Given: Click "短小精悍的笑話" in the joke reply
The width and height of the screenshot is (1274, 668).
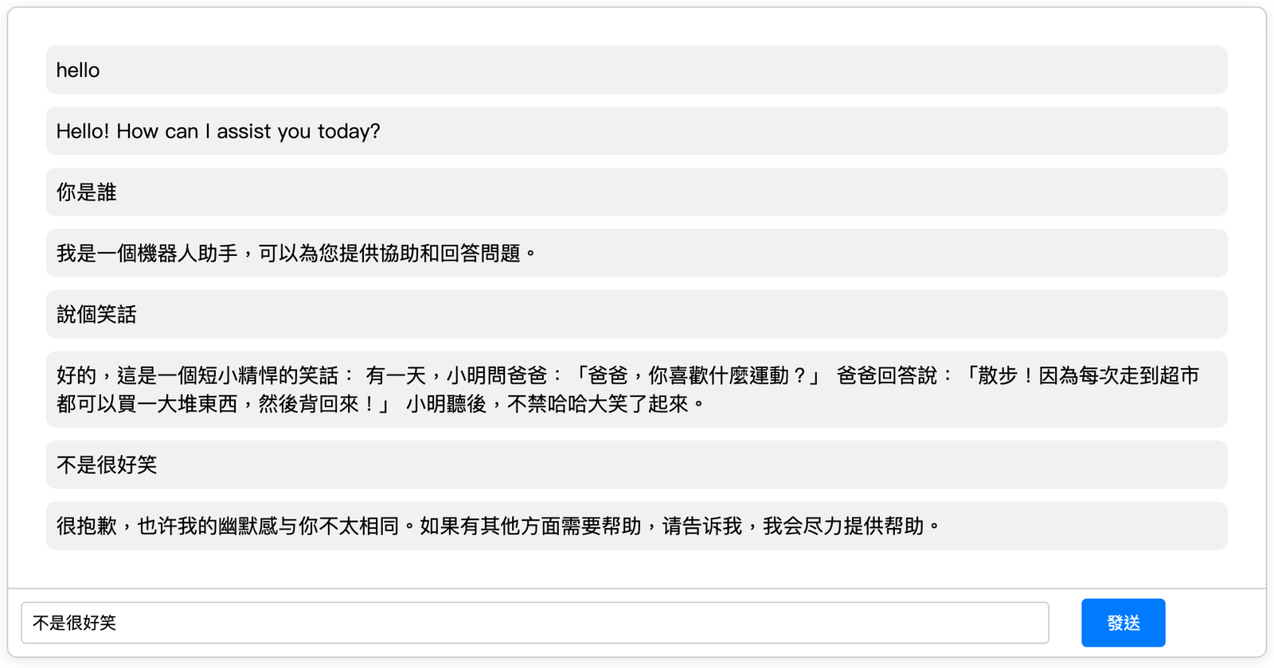Looking at the screenshot, I should [267, 375].
